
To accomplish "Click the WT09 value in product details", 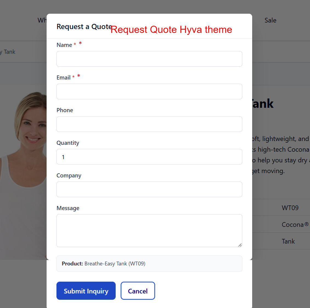I will click(290, 208).
